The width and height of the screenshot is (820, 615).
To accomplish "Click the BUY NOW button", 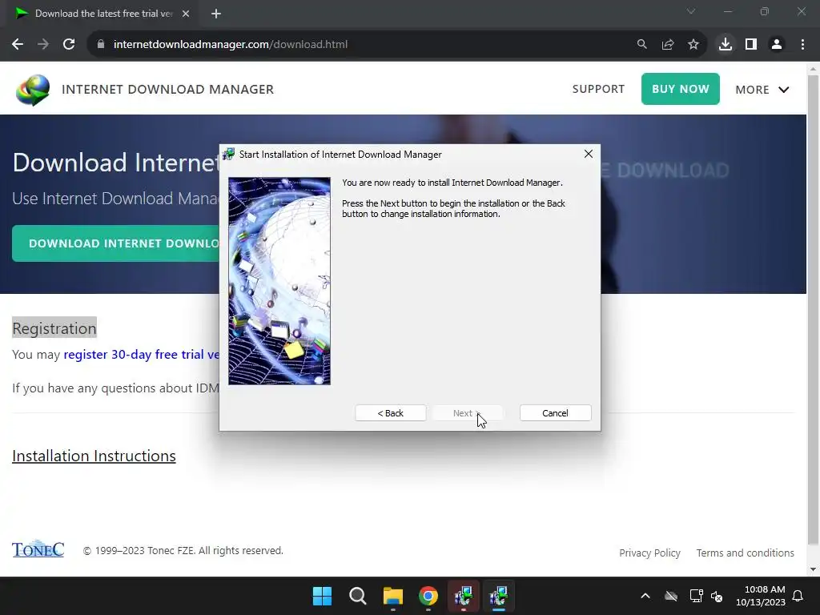I will click(681, 89).
